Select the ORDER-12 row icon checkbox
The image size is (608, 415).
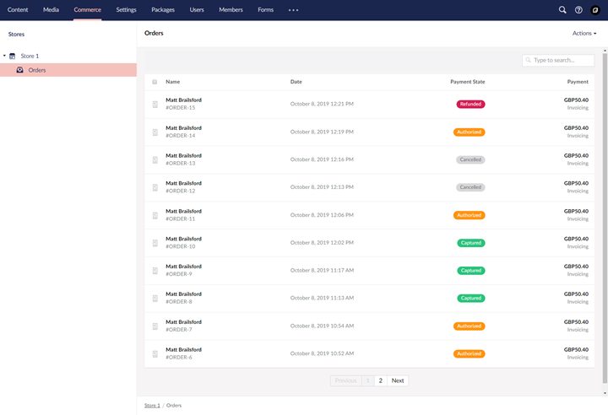coord(155,187)
